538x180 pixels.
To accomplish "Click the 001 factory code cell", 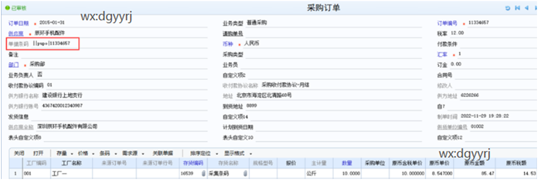I will tap(36, 174).
